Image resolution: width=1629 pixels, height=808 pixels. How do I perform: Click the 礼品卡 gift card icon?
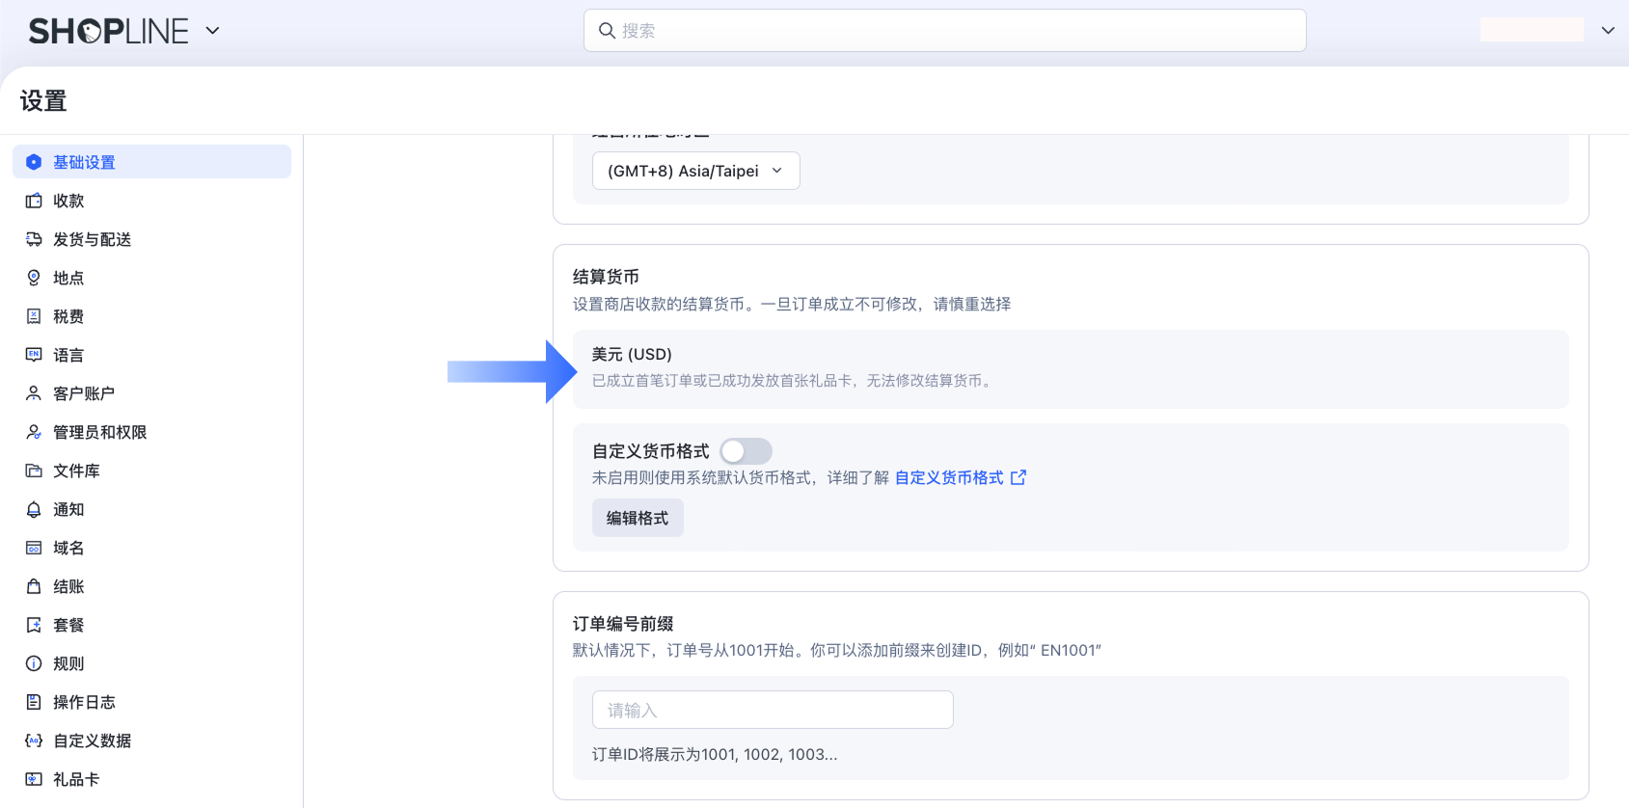click(34, 779)
